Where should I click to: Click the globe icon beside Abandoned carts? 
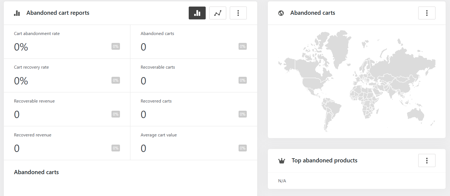point(281,13)
